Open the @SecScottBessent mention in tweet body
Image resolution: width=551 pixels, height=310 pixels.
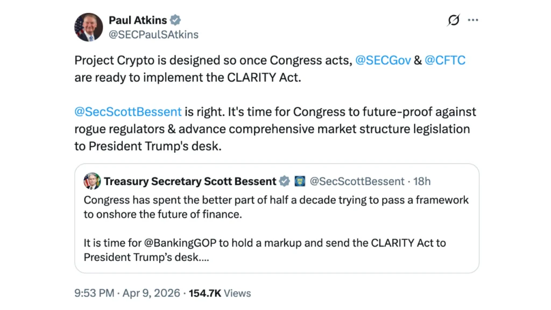coord(128,112)
